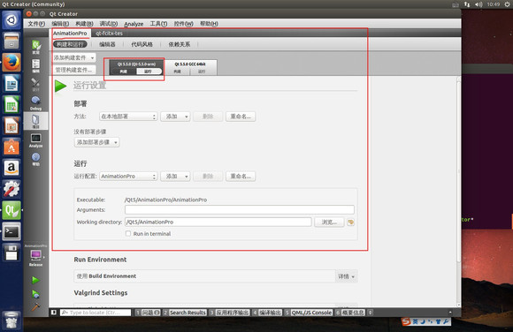513x332 pixels.
Task: Click the green Run button in sidebar
Action: (x=35, y=280)
